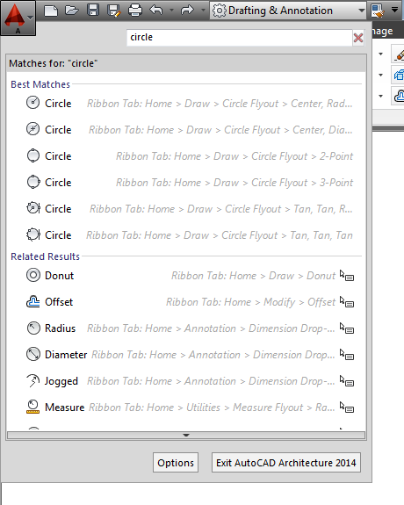The height and width of the screenshot is (505, 404).
Task: Click the offset-shaped ribbon icon behind the menu
Action: click(x=398, y=96)
